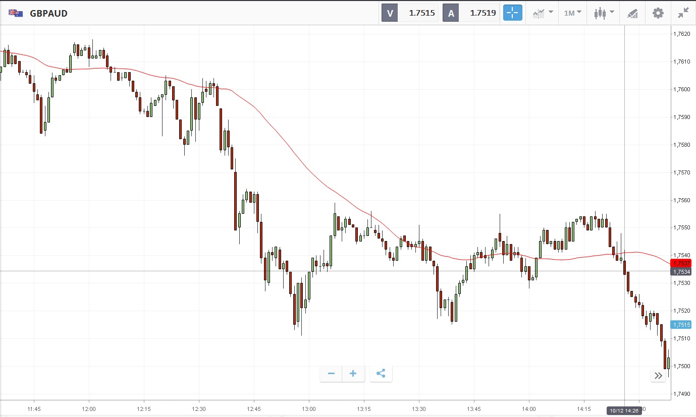
Task: Zoom in the chart with plus
Action: pyautogui.click(x=353, y=374)
